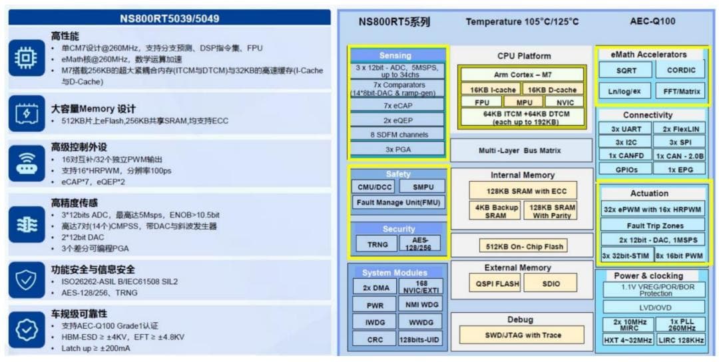Select the Multi-Layer Bus Matrix block
The image size is (719, 362).
point(521,150)
